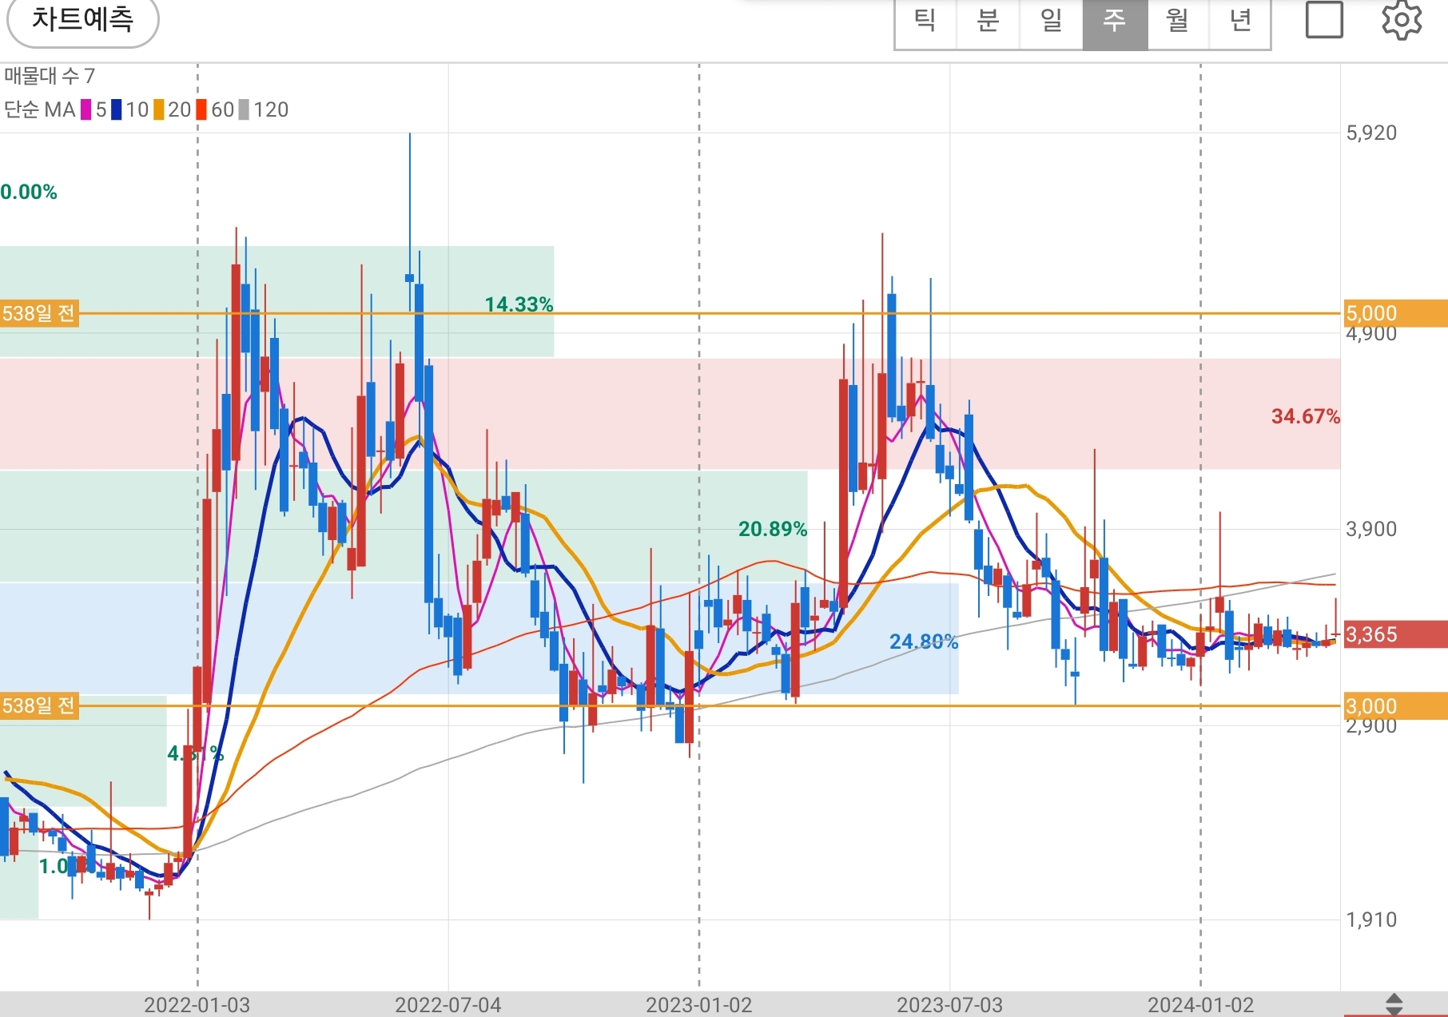The image size is (1448, 1017).
Task: Switch to the 틱 tick tab
Action: 925,21
